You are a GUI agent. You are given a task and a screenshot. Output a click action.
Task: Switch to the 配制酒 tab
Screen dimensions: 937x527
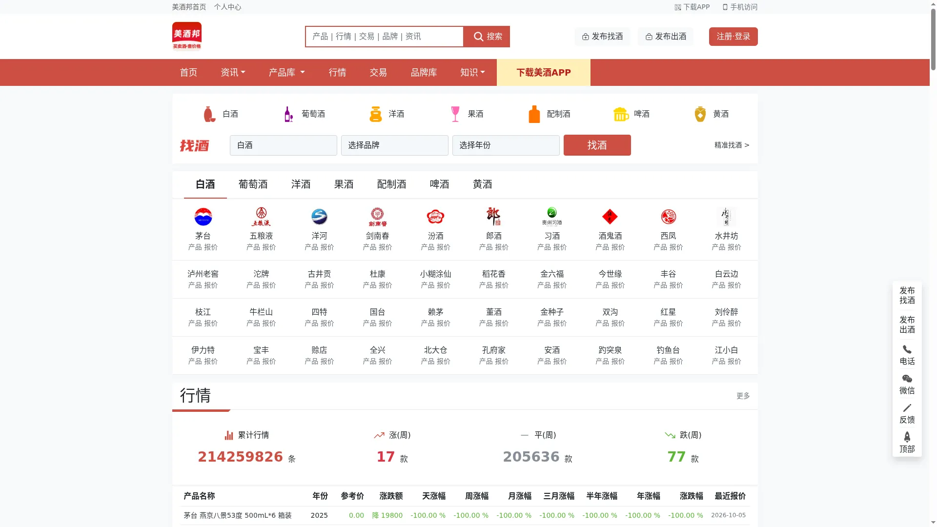[391, 184]
